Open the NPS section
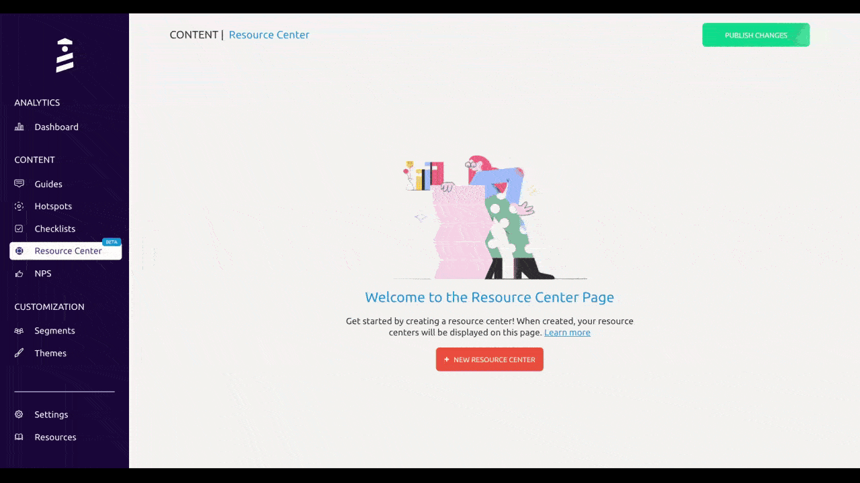Image resolution: width=860 pixels, height=483 pixels. 43,274
